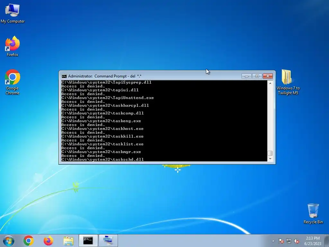329x247 pixels.
Task: Click the taskmgr.exe line
Action: [101, 152]
